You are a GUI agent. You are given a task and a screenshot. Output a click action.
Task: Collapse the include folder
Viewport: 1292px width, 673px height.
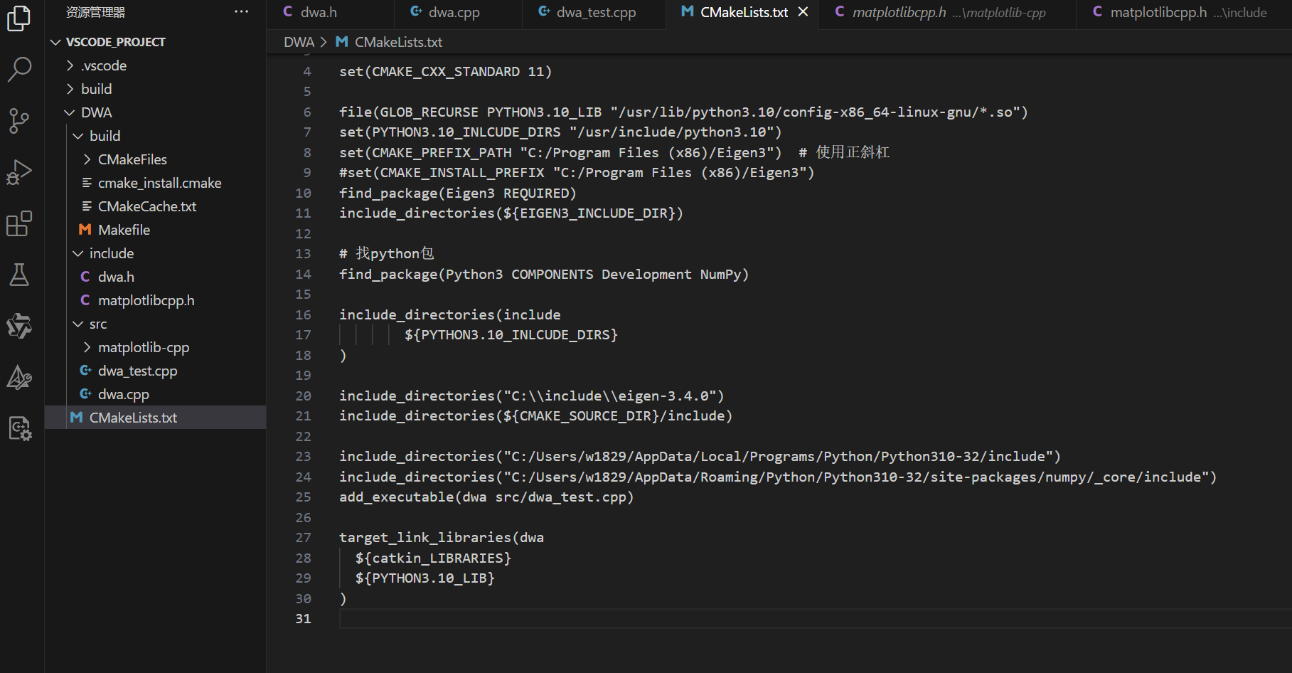coord(156,253)
